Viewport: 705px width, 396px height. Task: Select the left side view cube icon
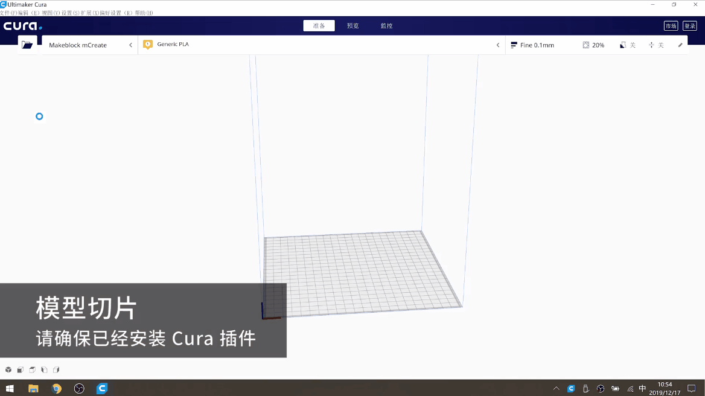point(44,370)
